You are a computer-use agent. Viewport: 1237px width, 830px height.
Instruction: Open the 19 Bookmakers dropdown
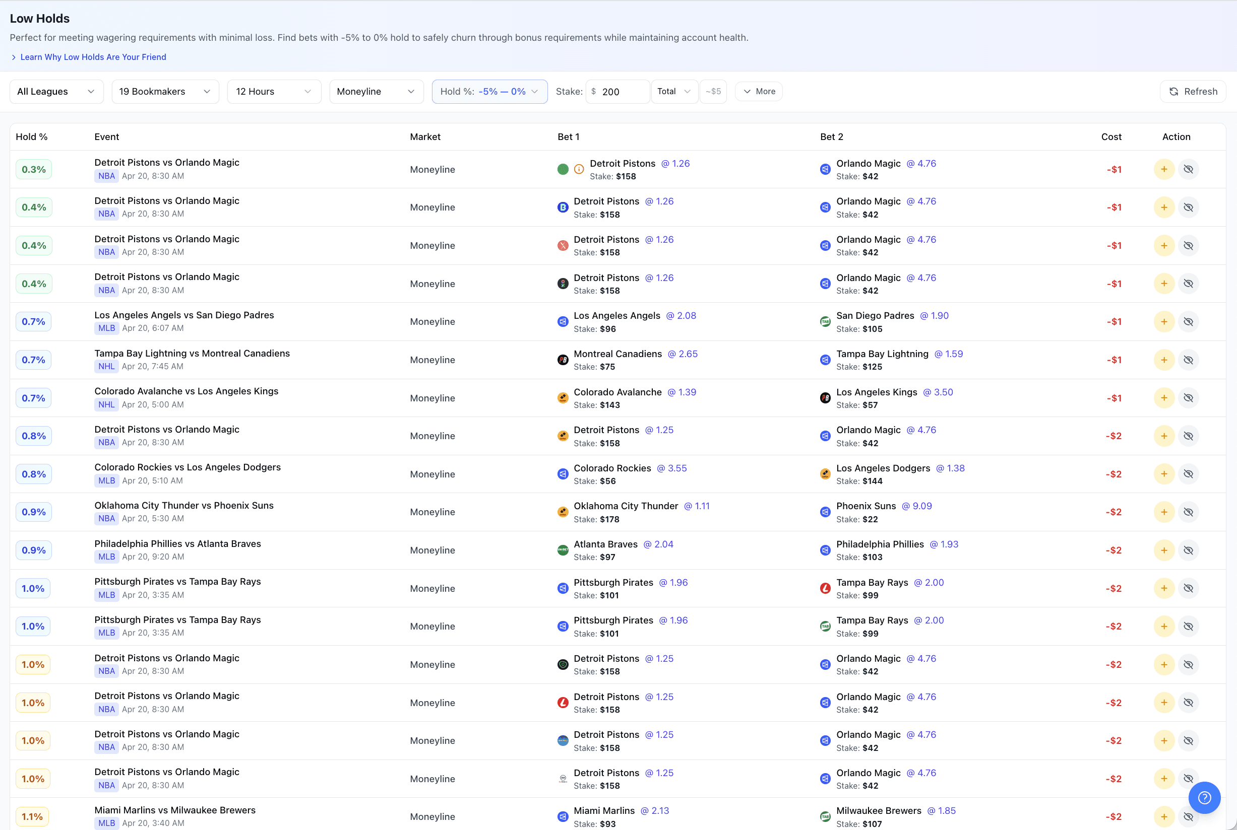165,92
